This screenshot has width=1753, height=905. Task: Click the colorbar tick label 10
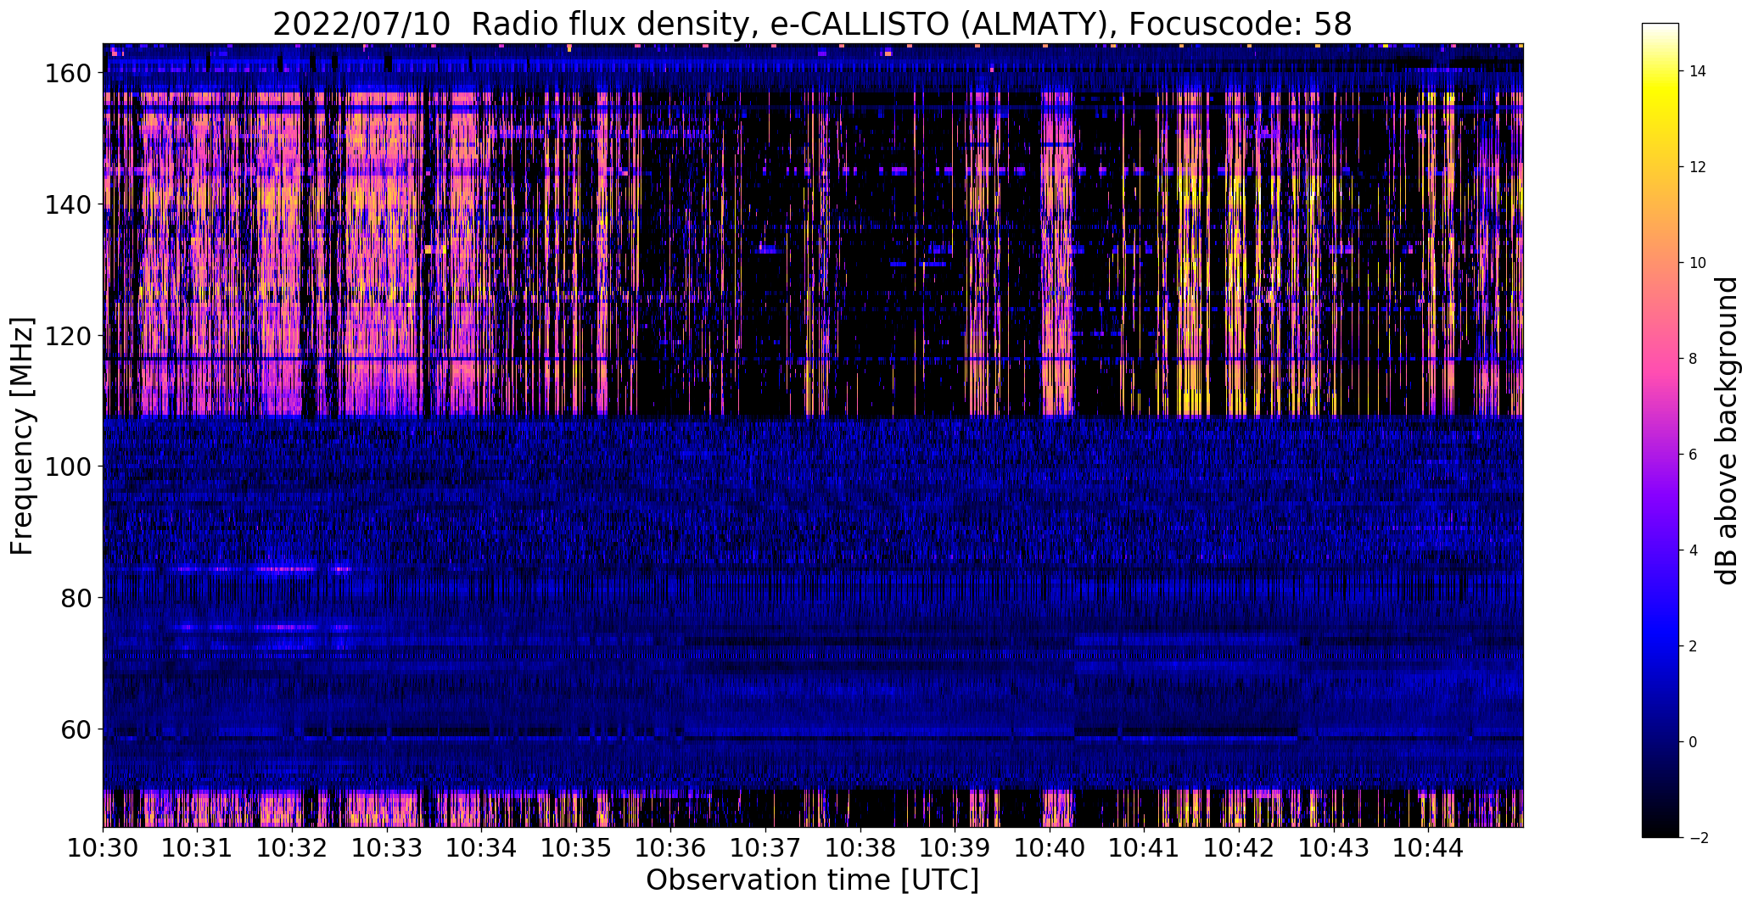pyautogui.click(x=1698, y=263)
